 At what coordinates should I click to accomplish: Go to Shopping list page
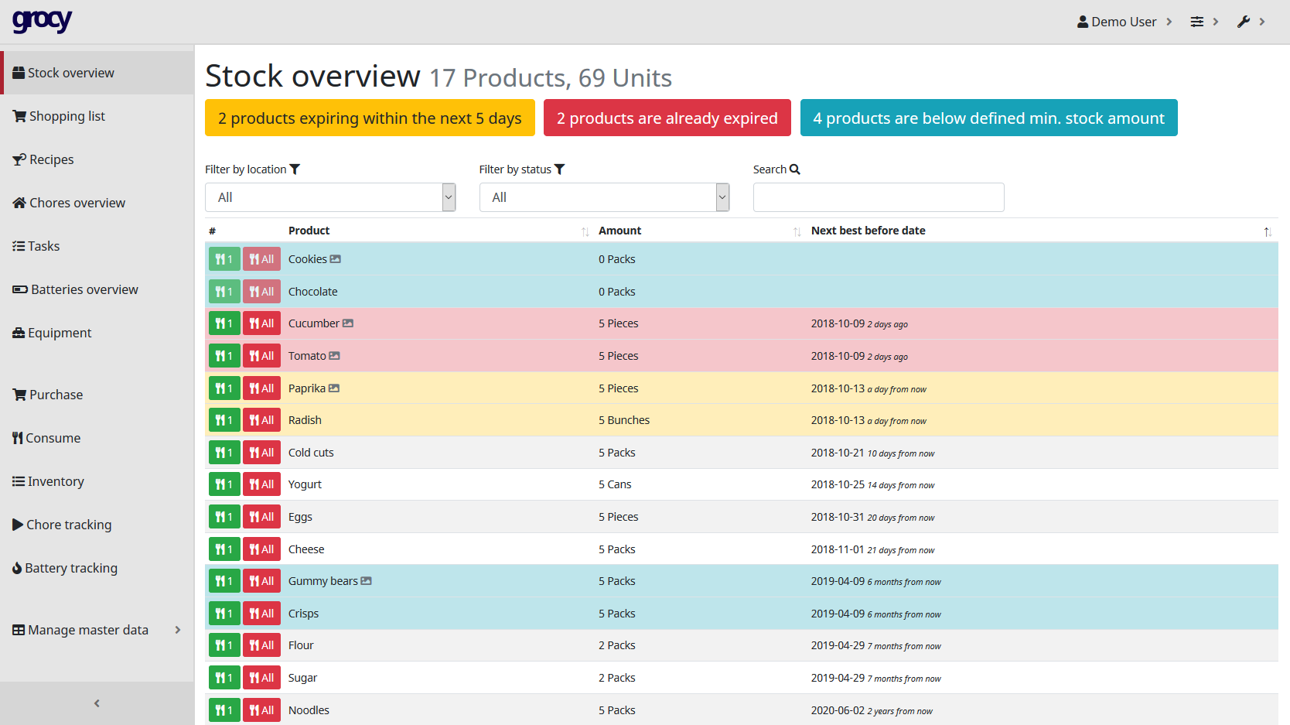(67, 116)
